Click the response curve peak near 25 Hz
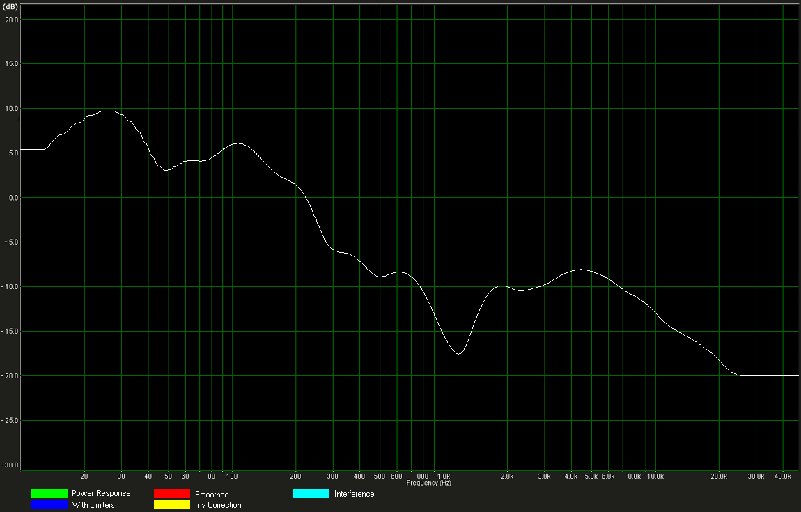The image size is (801, 512). (x=108, y=111)
